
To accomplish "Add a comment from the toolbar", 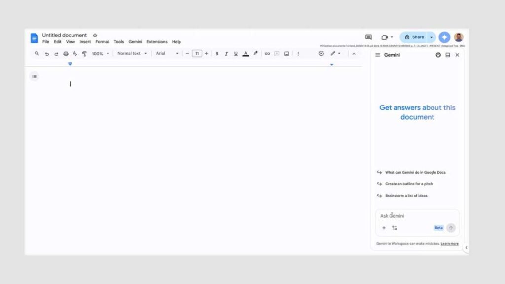I will tap(277, 54).
